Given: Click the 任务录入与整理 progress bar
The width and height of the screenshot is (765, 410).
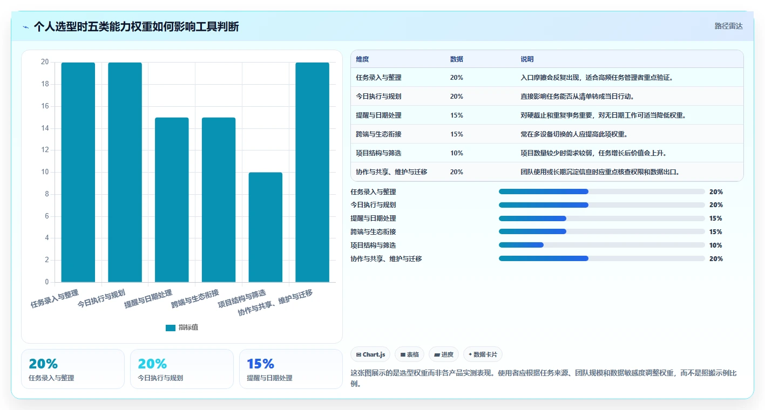Looking at the screenshot, I should coord(602,192).
